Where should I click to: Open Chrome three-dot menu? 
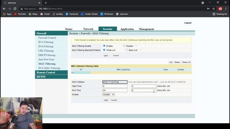(226, 9)
